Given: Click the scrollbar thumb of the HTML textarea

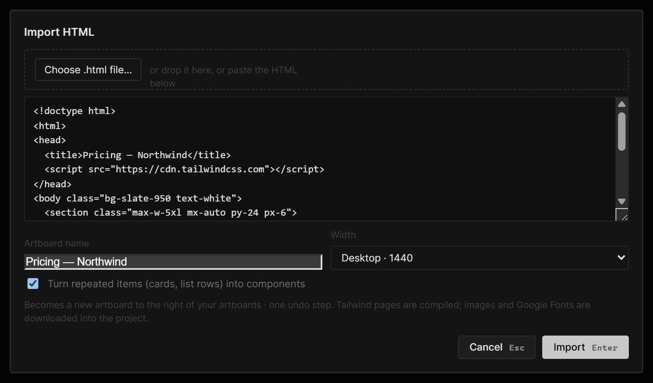Looking at the screenshot, I should point(622,132).
